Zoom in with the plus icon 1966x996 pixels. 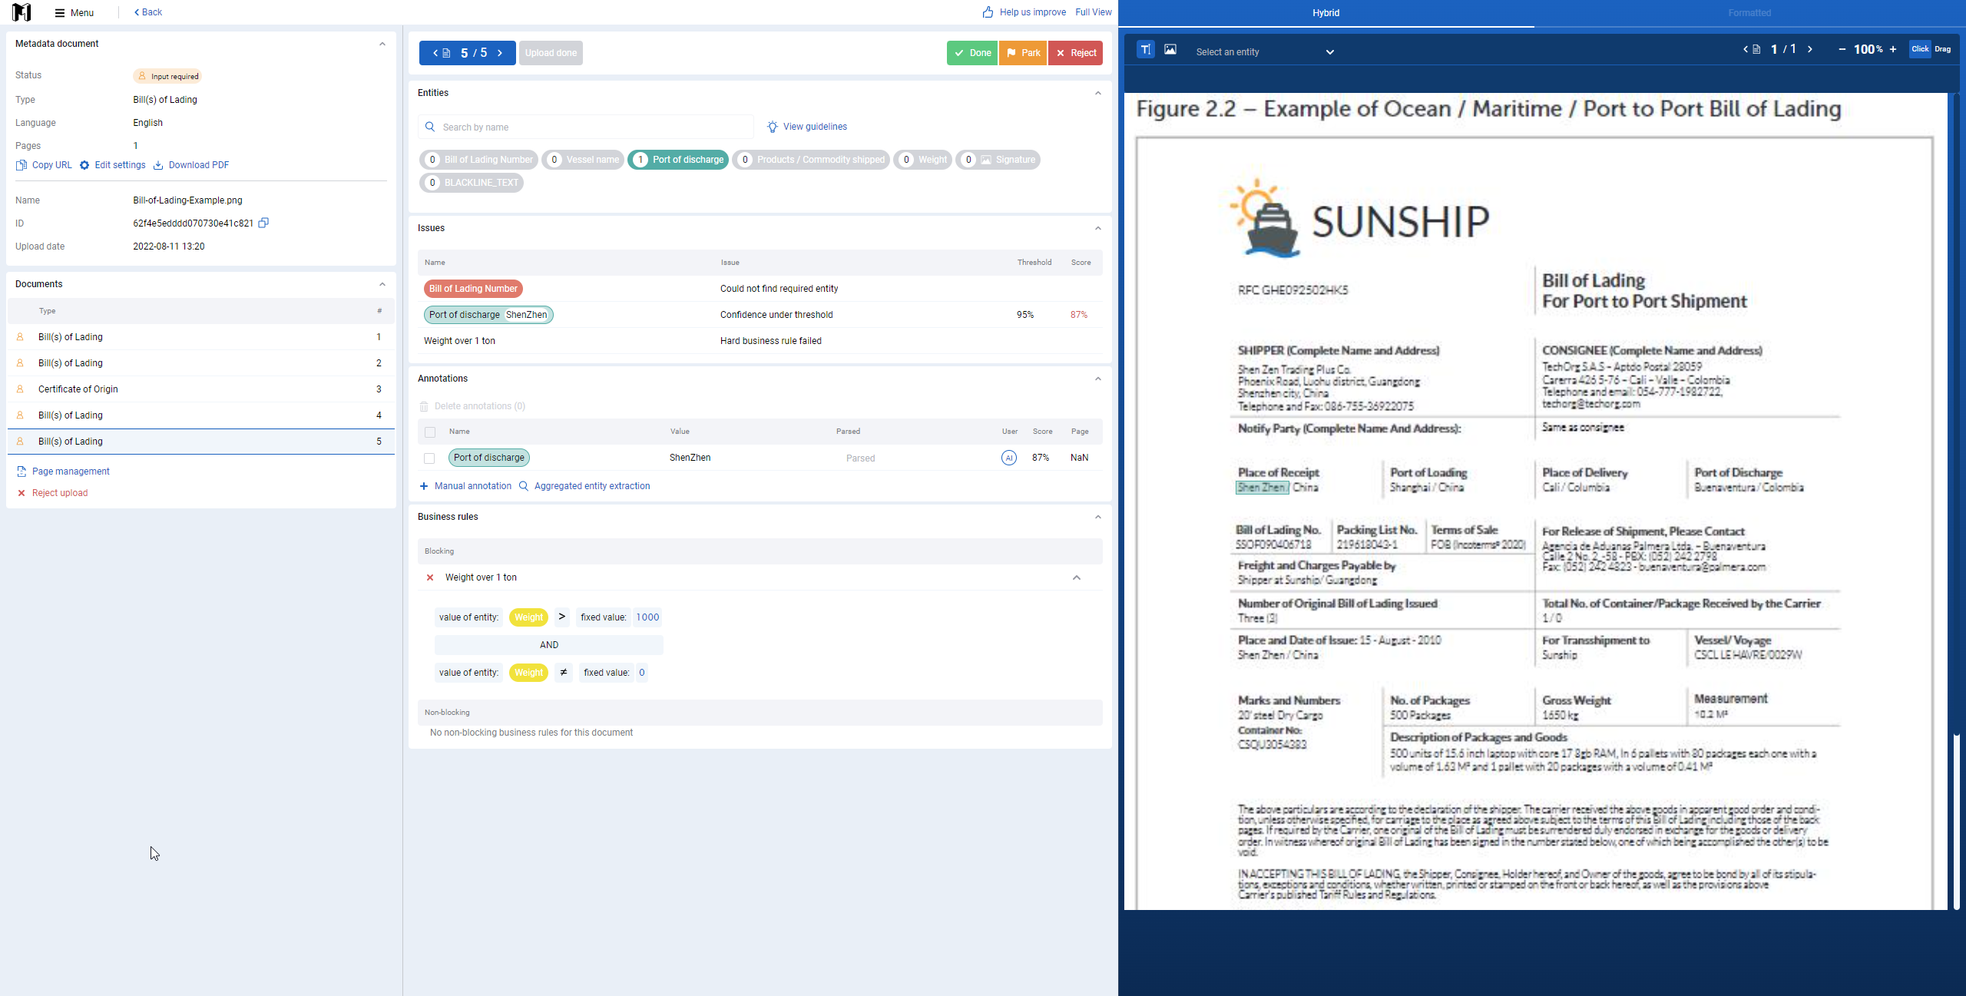1893,49
